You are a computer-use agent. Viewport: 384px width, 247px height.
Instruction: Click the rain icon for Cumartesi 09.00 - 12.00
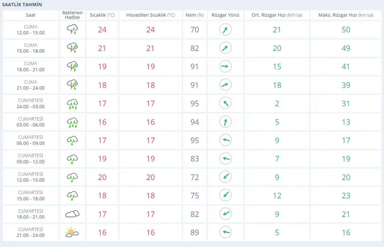pyautogui.click(x=72, y=159)
